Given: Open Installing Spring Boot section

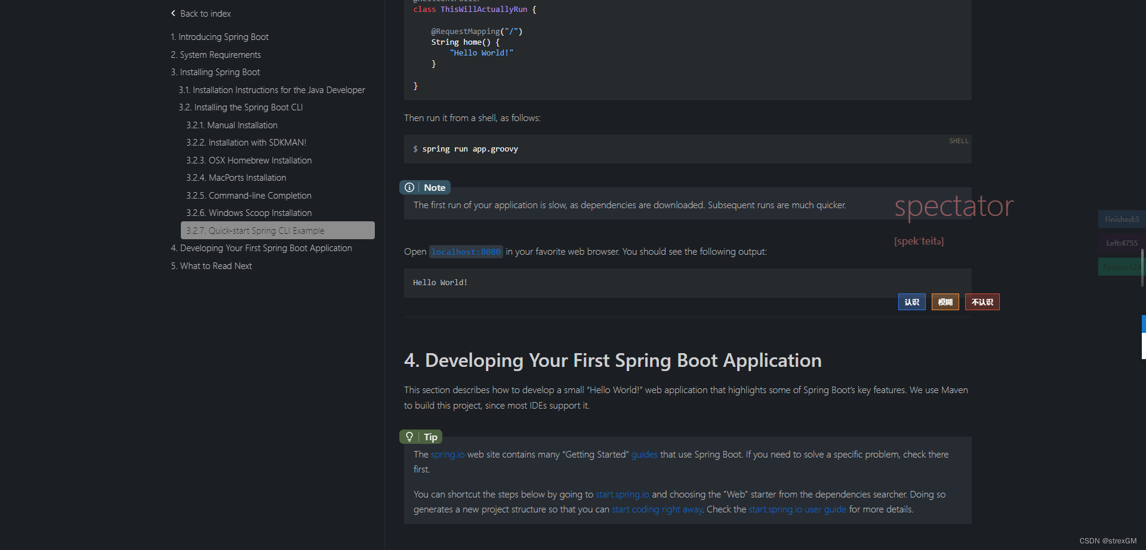Looking at the screenshot, I should (215, 72).
